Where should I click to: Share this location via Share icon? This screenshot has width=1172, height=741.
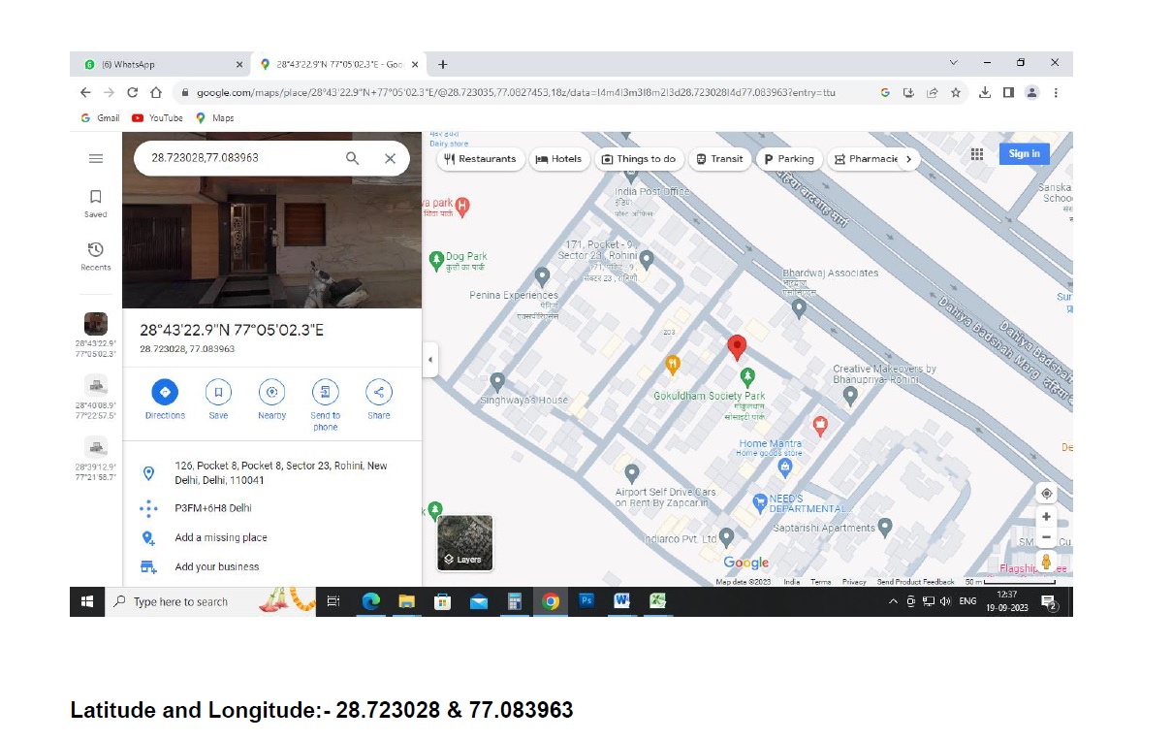click(x=378, y=392)
